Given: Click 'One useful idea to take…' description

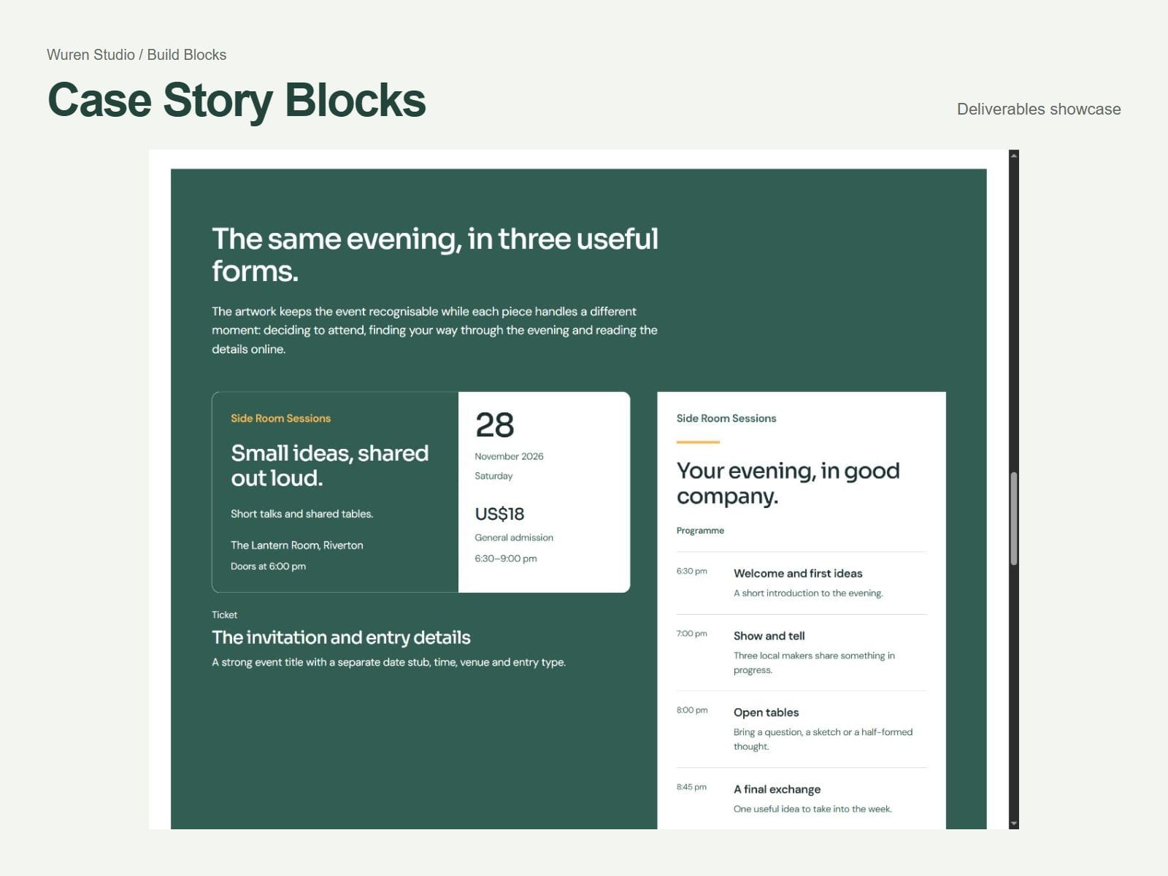Looking at the screenshot, I should 812,809.
